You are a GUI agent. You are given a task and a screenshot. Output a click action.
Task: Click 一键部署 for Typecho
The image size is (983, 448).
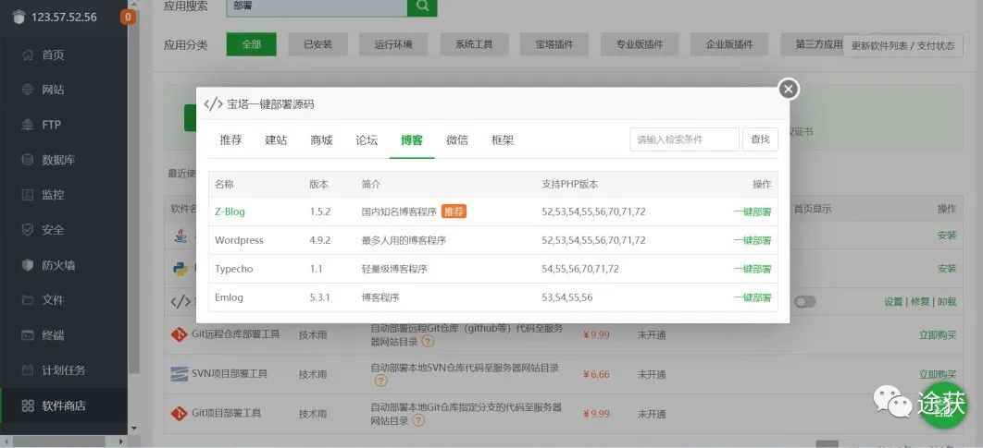[753, 269]
